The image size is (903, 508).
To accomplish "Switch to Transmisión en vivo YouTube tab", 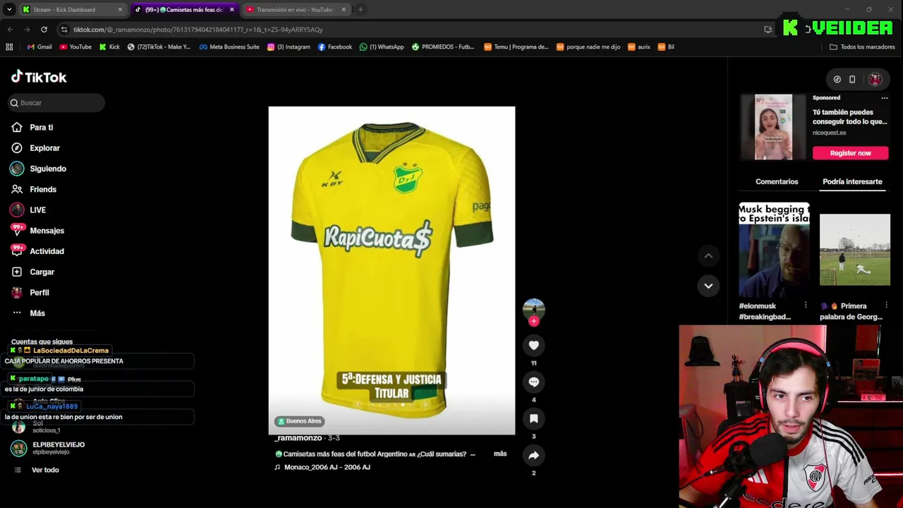I will point(296,10).
